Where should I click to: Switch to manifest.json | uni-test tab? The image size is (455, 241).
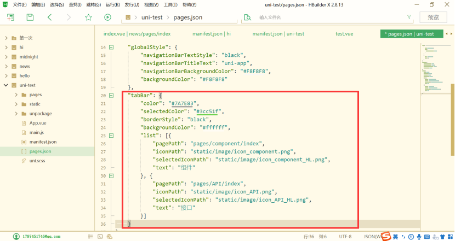coord(278,34)
